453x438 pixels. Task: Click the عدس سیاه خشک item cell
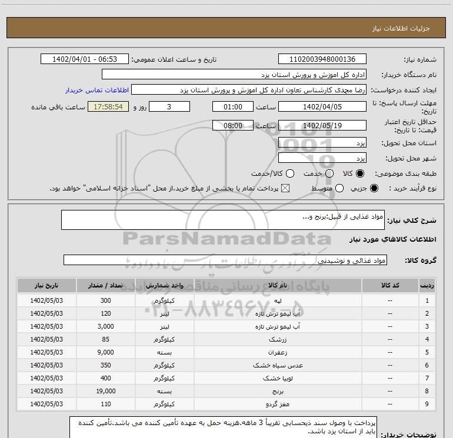point(278,365)
